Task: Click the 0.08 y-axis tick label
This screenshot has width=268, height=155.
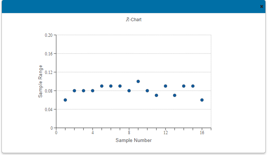Action: pos(49,91)
